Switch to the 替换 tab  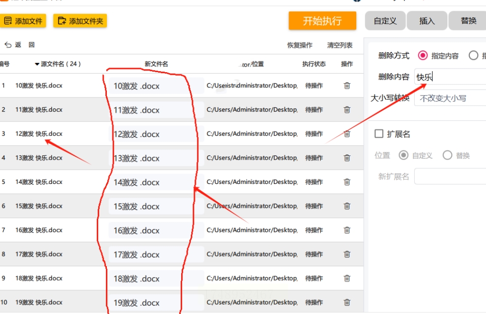(468, 21)
